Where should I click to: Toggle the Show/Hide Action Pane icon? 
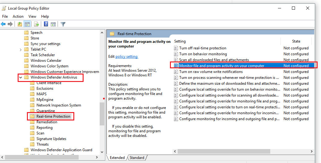coord(53,24)
